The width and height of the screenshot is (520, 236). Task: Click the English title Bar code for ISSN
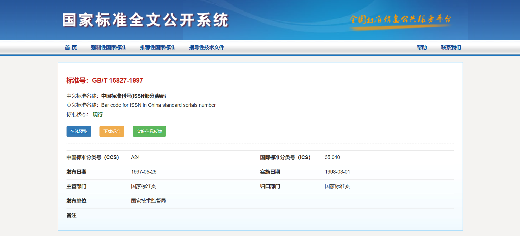(158, 105)
